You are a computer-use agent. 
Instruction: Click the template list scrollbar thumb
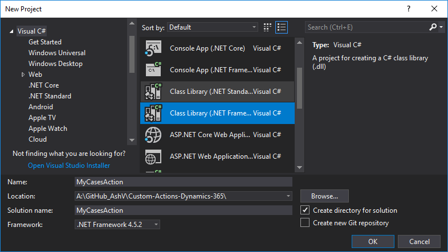[x=299, y=88]
